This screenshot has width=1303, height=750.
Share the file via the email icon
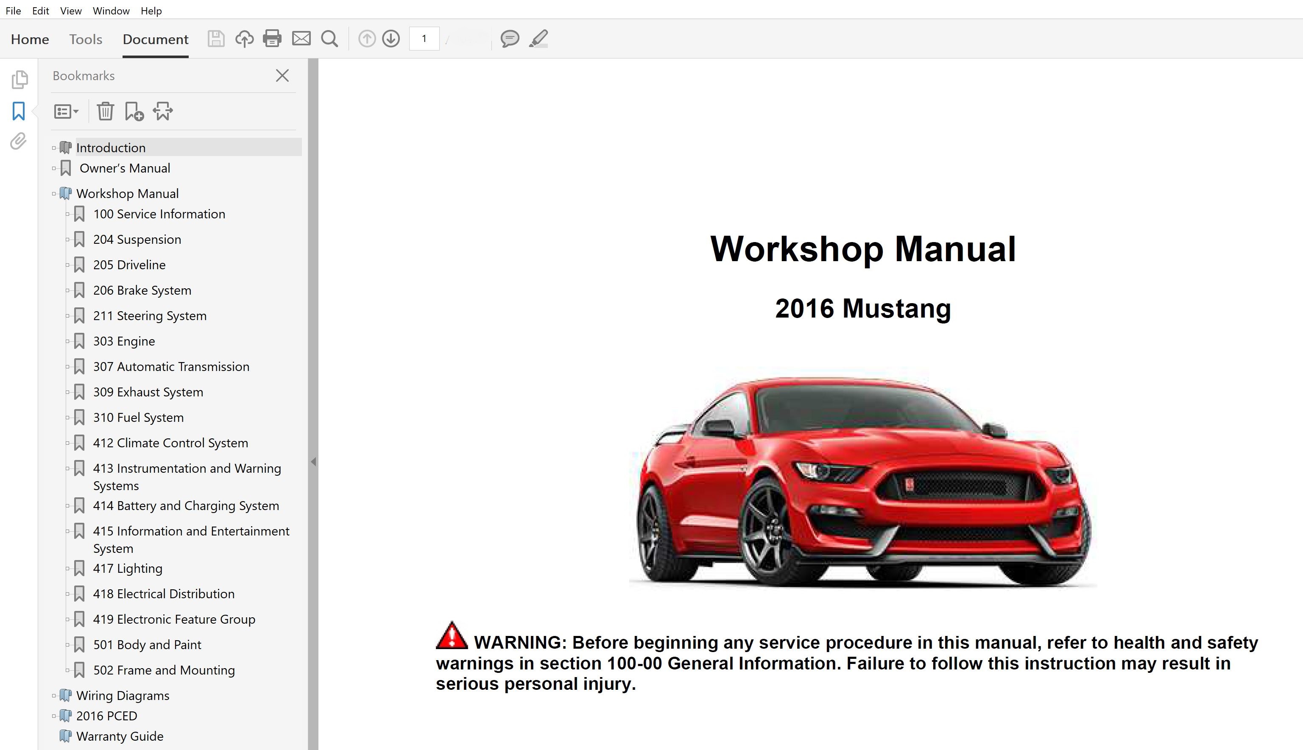pyautogui.click(x=302, y=39)
